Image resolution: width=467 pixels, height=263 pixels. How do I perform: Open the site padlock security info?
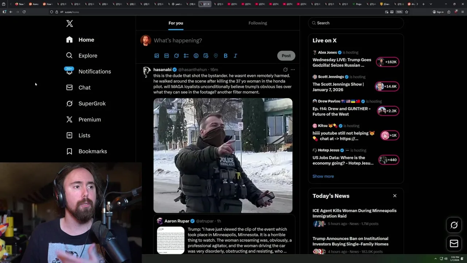point(57,12)
